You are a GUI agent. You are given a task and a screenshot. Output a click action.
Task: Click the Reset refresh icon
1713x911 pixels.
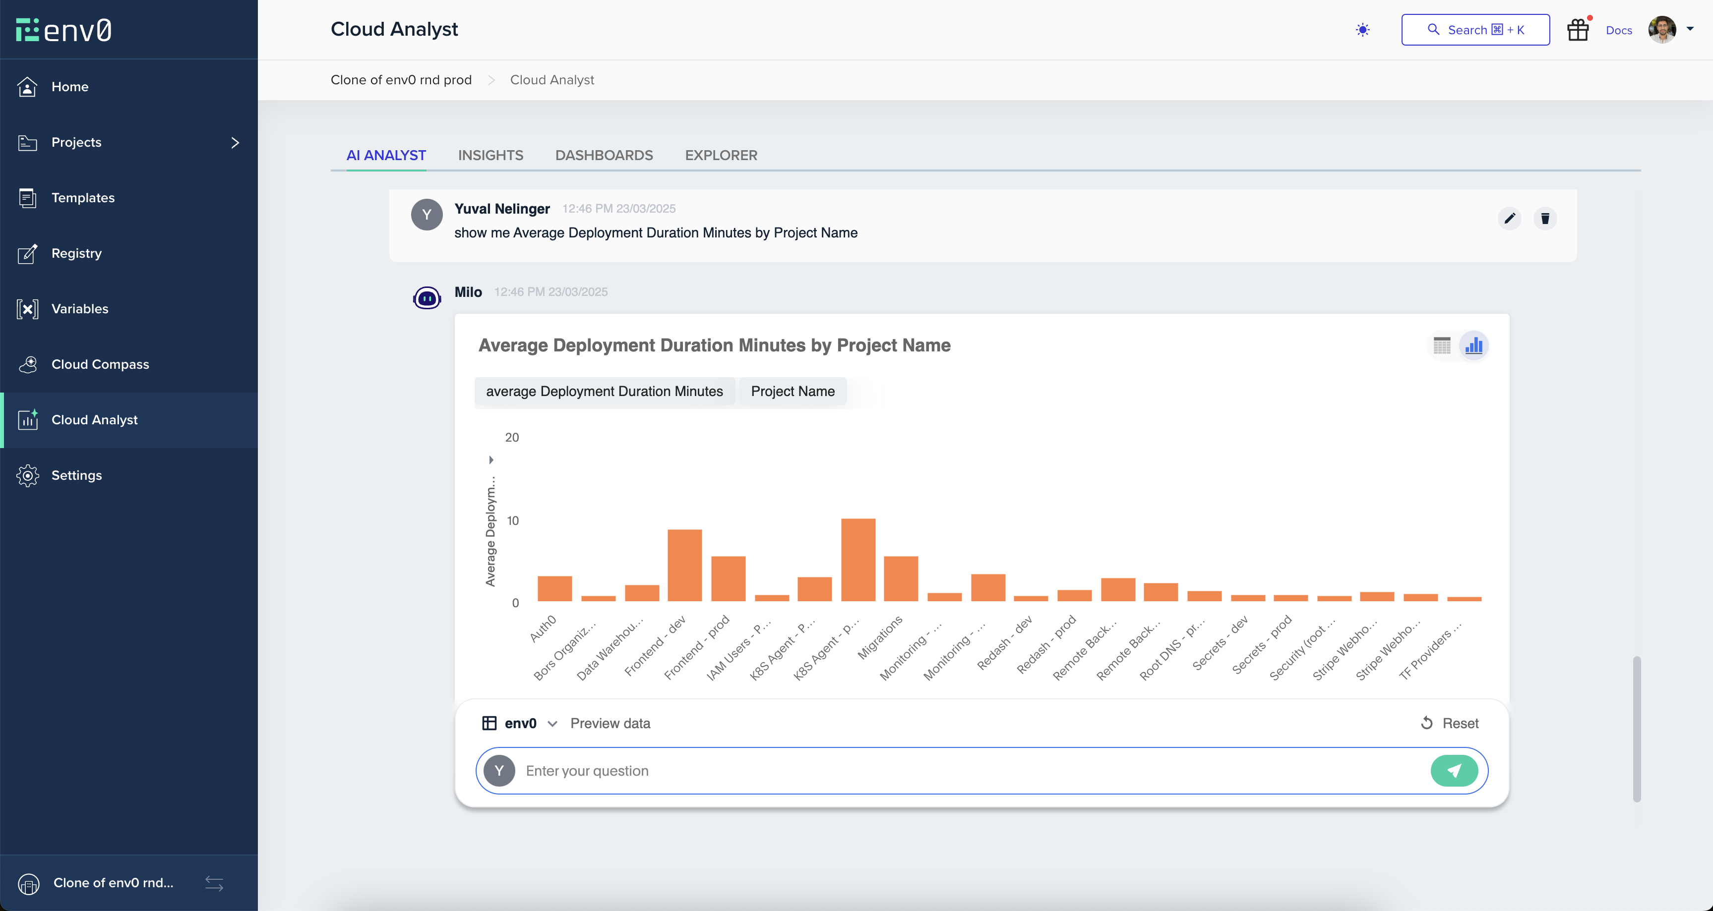pyautogui.click(x=1426, y=723)
